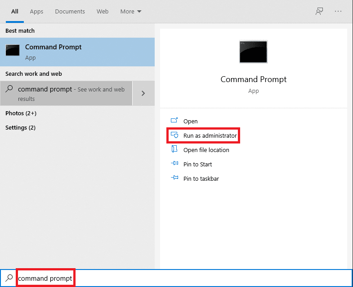Switch to the Documents tab
This screenshot has width=353, height=287.
click(70, 12)
